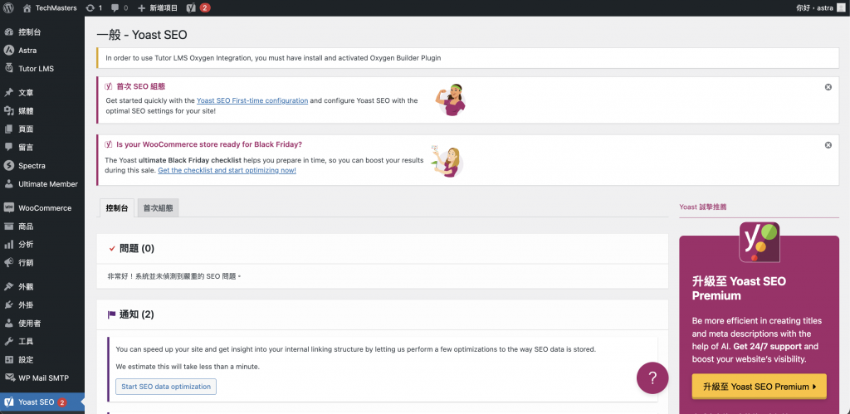Open the astra user avatar
The width and height of the screenshot is (850, 414).
pos(841,8)
